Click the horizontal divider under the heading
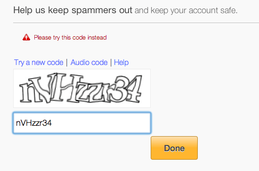 click(x=136, y=23)
